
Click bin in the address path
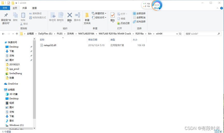(x=150, y=34)
